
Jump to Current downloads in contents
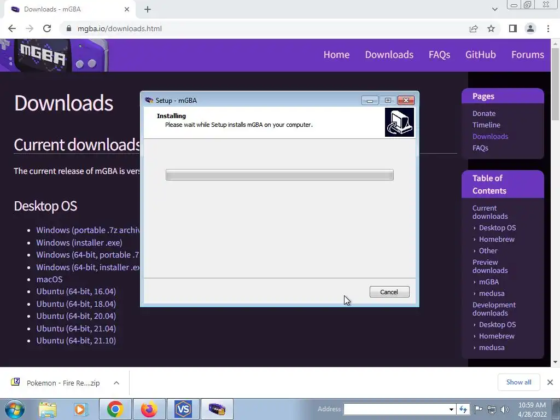[x=490, y=212]
